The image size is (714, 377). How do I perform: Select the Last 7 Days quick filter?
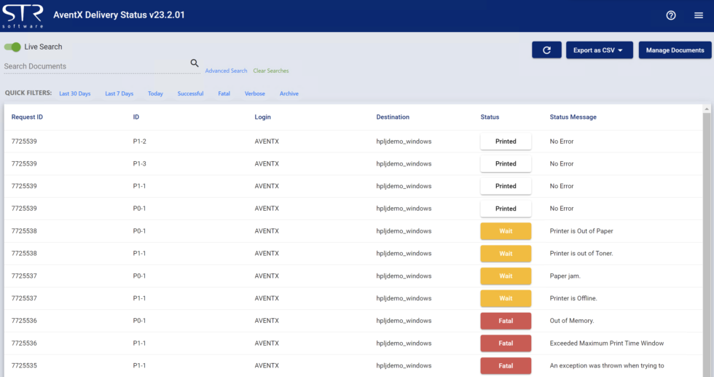click(119, 93)
